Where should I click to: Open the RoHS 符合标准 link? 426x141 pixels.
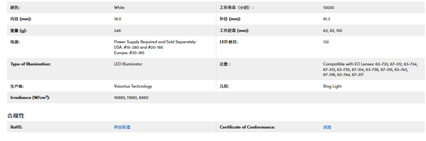point(122,127)
